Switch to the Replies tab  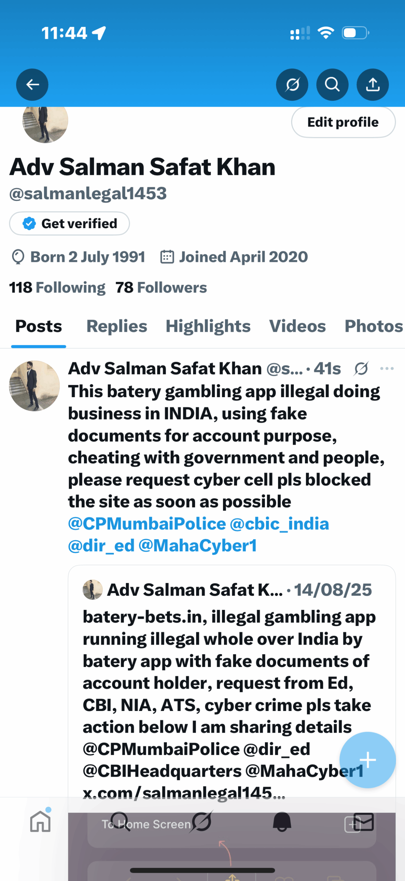point(117,326)
